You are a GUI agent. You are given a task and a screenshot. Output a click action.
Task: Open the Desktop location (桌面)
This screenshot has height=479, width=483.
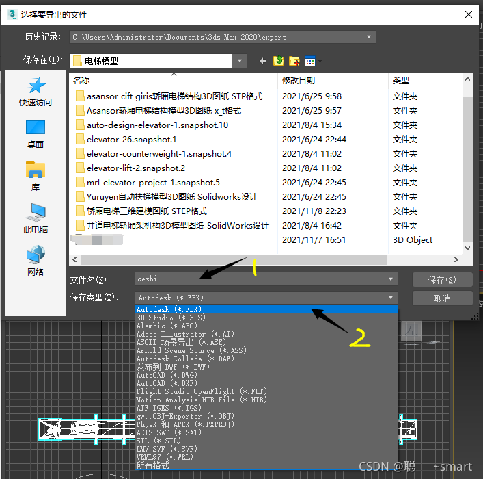click(36, 135)
